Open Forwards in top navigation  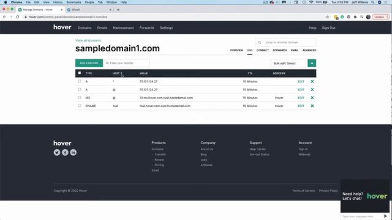click(147, 28)
